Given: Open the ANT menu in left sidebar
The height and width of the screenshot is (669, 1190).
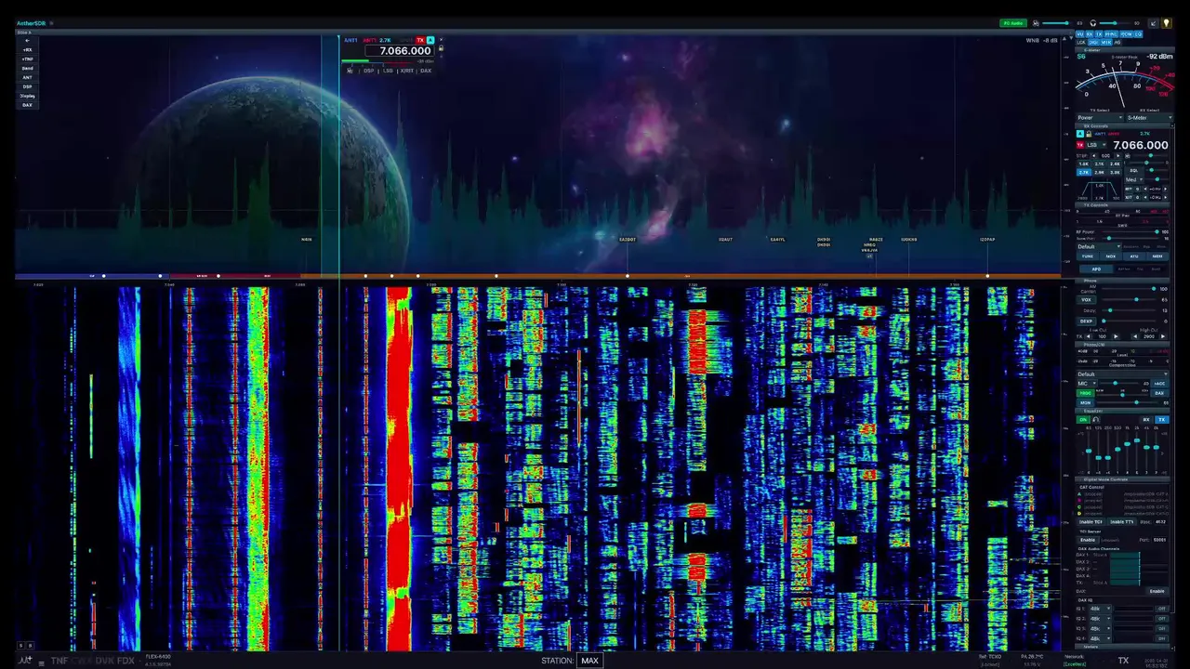Looking at the screenshot, I should click(x=27, y=77).
